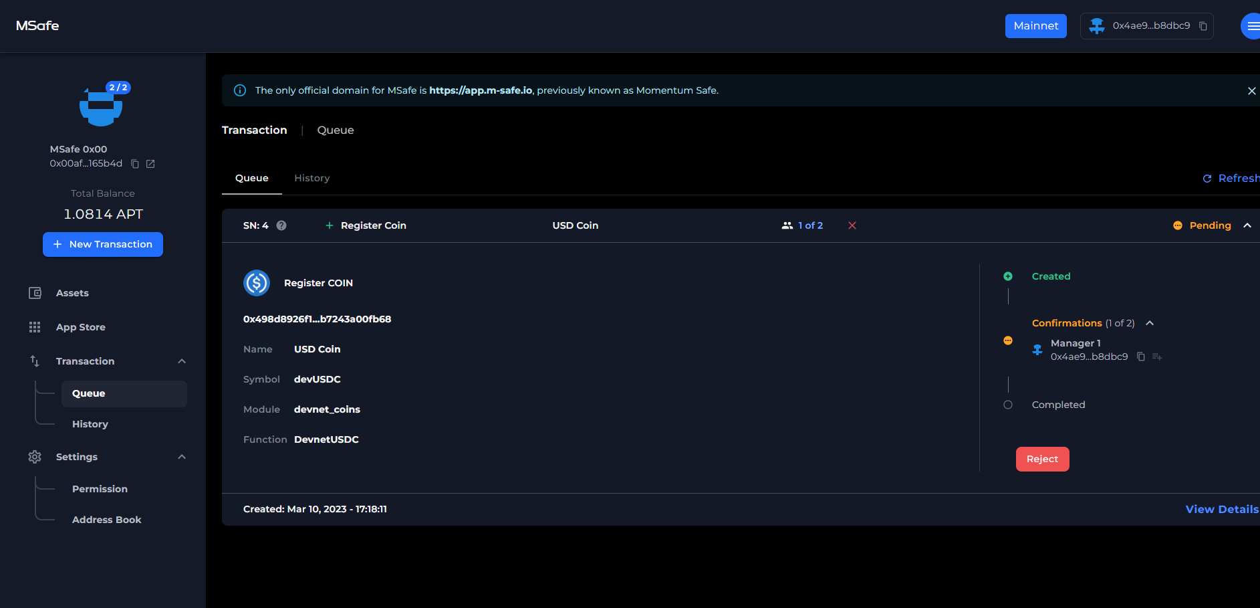Click the Reject button
Screen dimensions: 1260x608
pos(1042,459)
